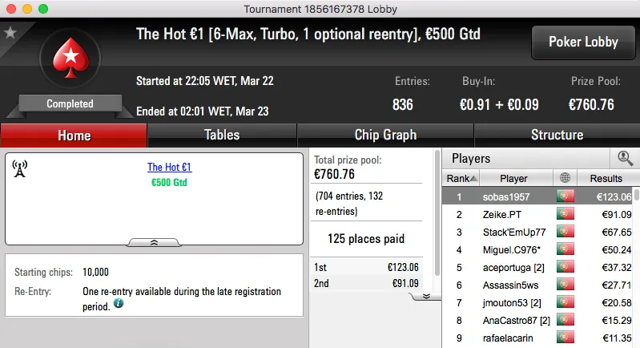Image resolution: width=640 pixels, height=348 pixels.
Task: Click the broadcast antenna icon
Action: pyautogui.click(x=20, y=168)
